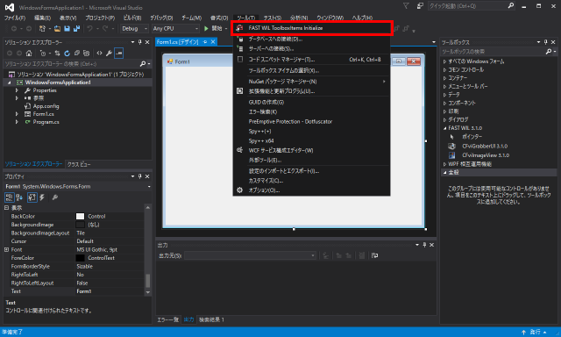
Task: Switch to the 検索結果 1 tab
Action: pyautogui.click(x=211, y=319)
